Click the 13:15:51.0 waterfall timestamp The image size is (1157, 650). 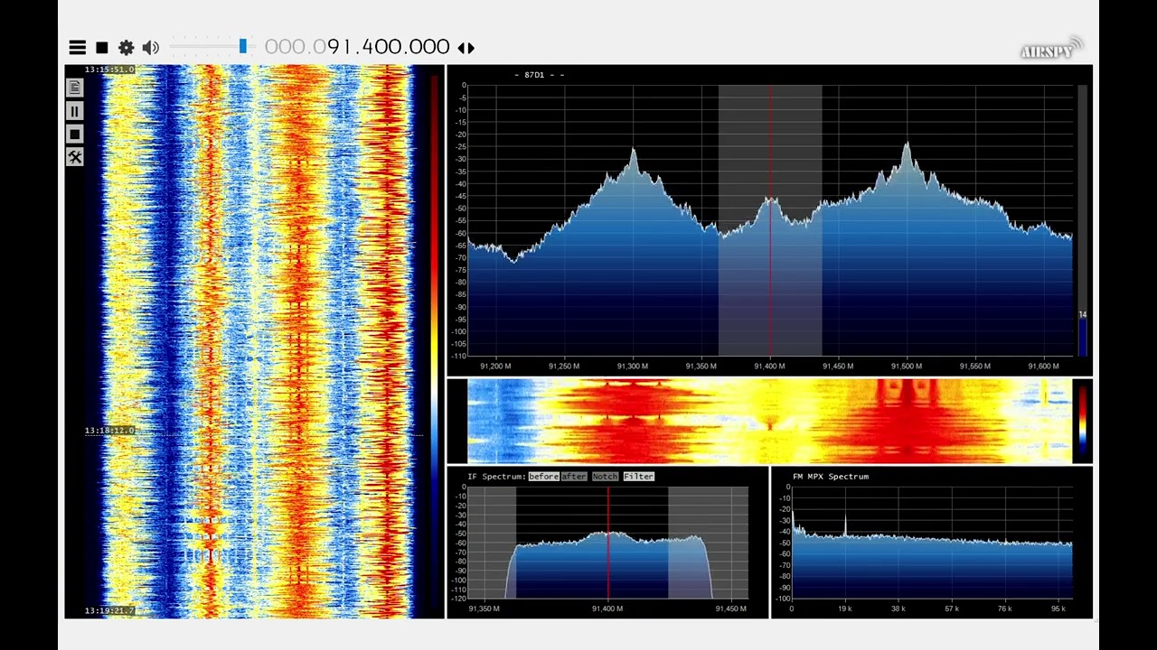pyautogui.click(x=109, y=70)
